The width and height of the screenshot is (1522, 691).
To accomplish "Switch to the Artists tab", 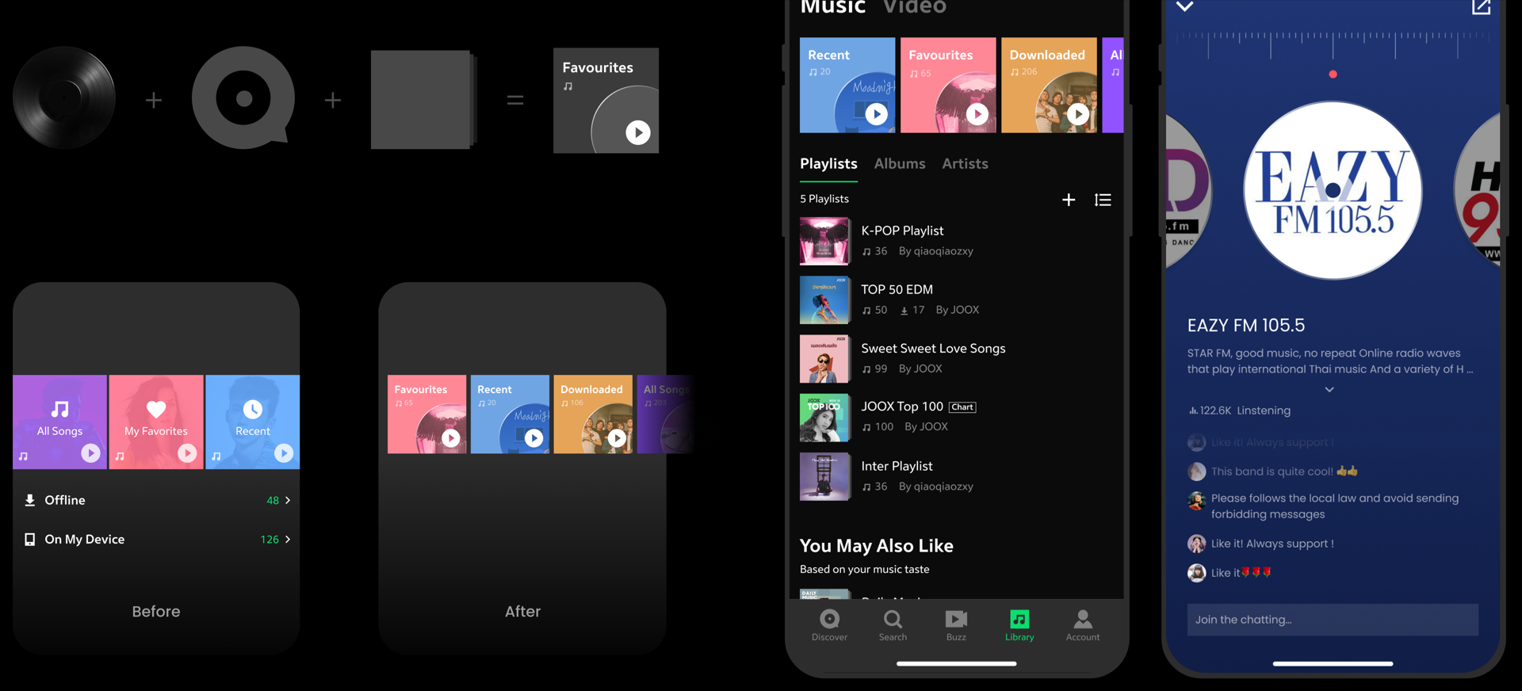I will click(965, 163).
